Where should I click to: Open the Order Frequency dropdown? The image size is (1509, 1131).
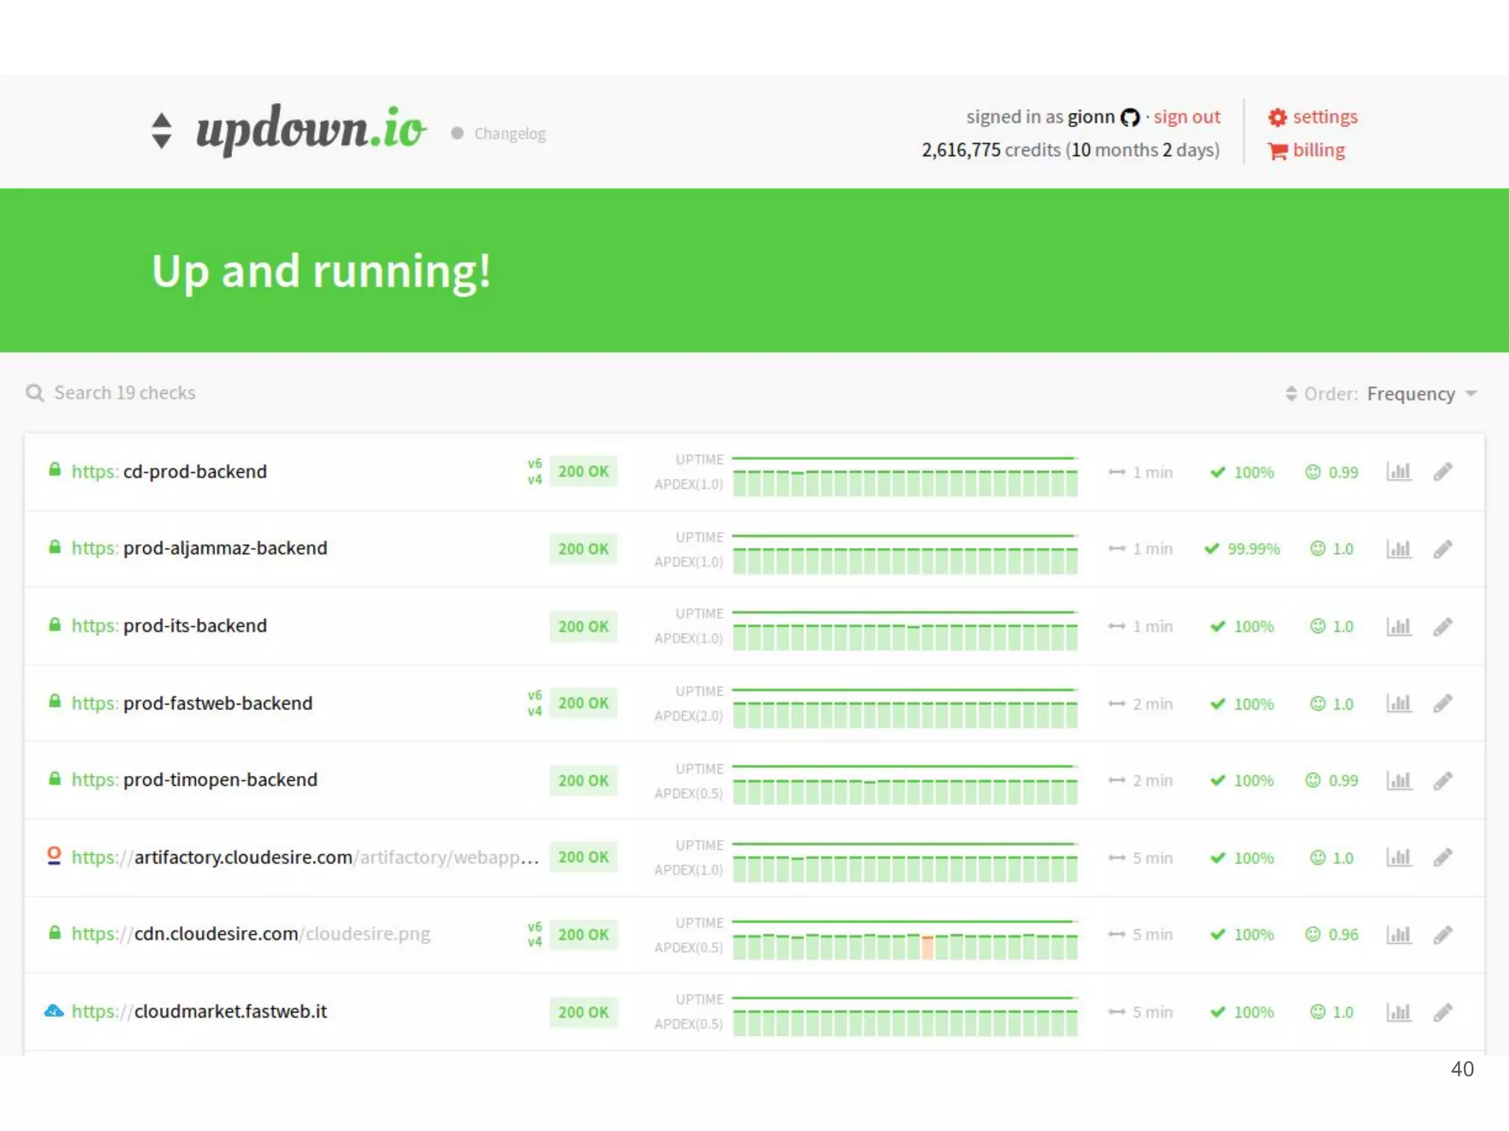coord(1410,394)
